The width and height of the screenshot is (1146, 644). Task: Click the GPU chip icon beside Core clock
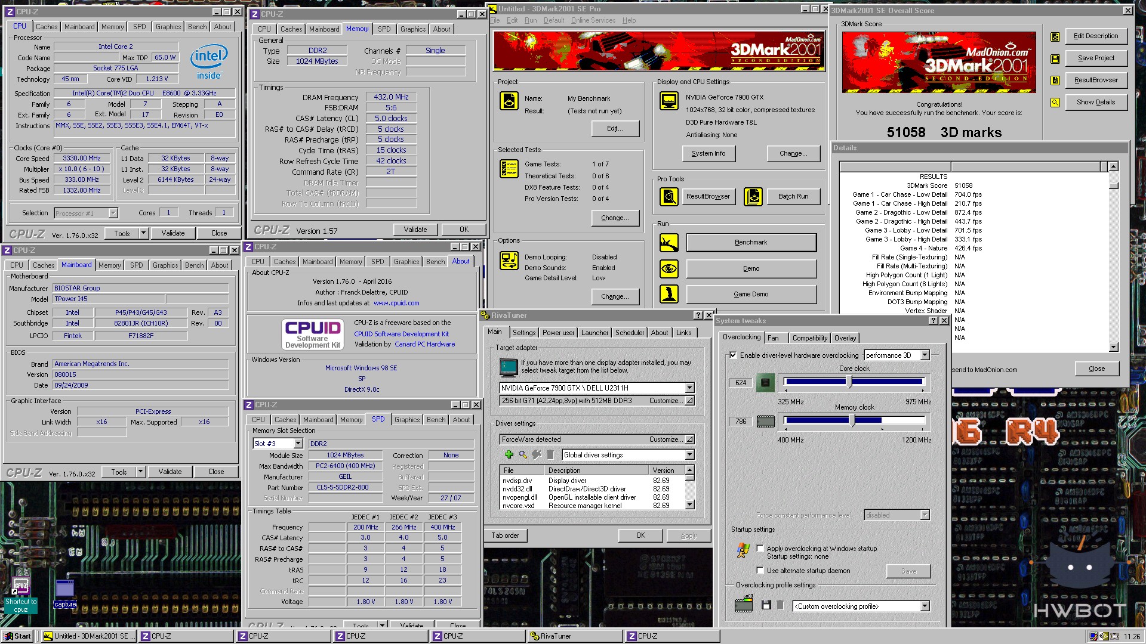(x=765, y=382)
